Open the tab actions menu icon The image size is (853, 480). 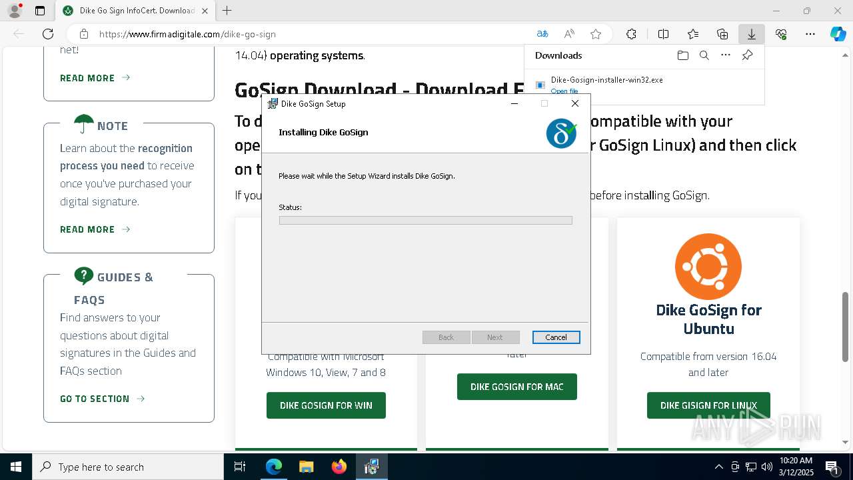tap(40, 11)
